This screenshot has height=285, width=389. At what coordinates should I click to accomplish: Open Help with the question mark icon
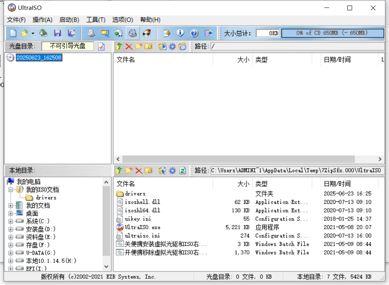[194, 33]
